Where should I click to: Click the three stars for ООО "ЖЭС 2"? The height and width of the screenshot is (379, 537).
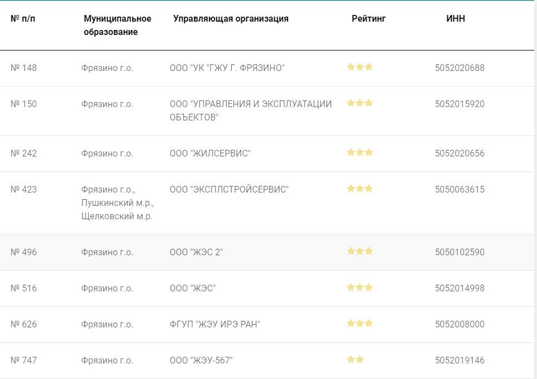[x=360, y=251]
